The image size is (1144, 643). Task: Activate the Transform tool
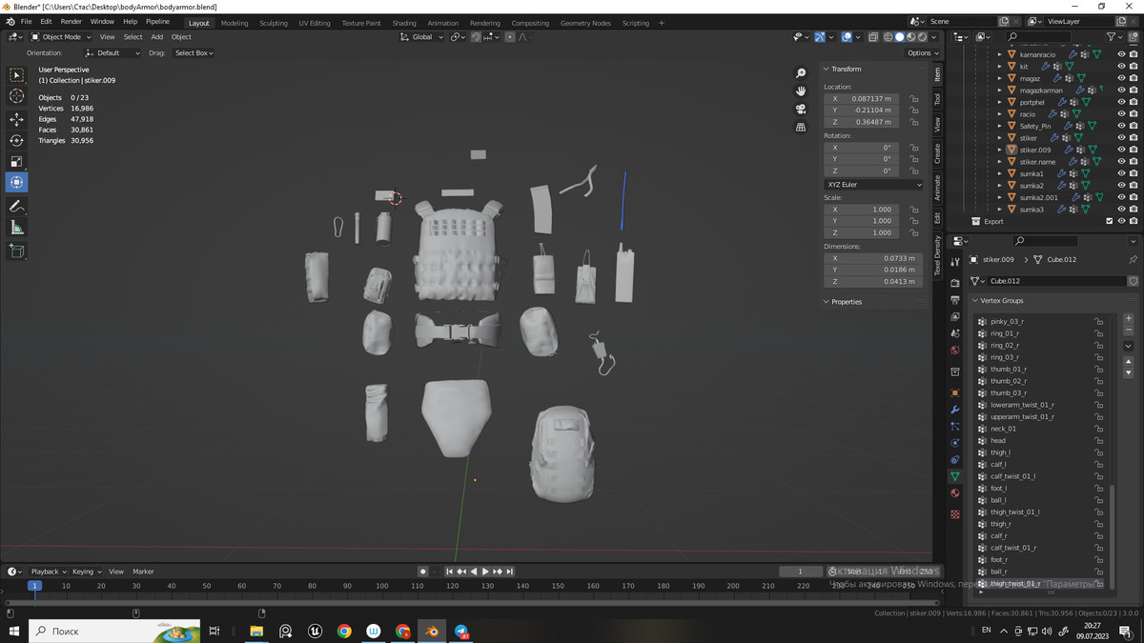[17, 182]
